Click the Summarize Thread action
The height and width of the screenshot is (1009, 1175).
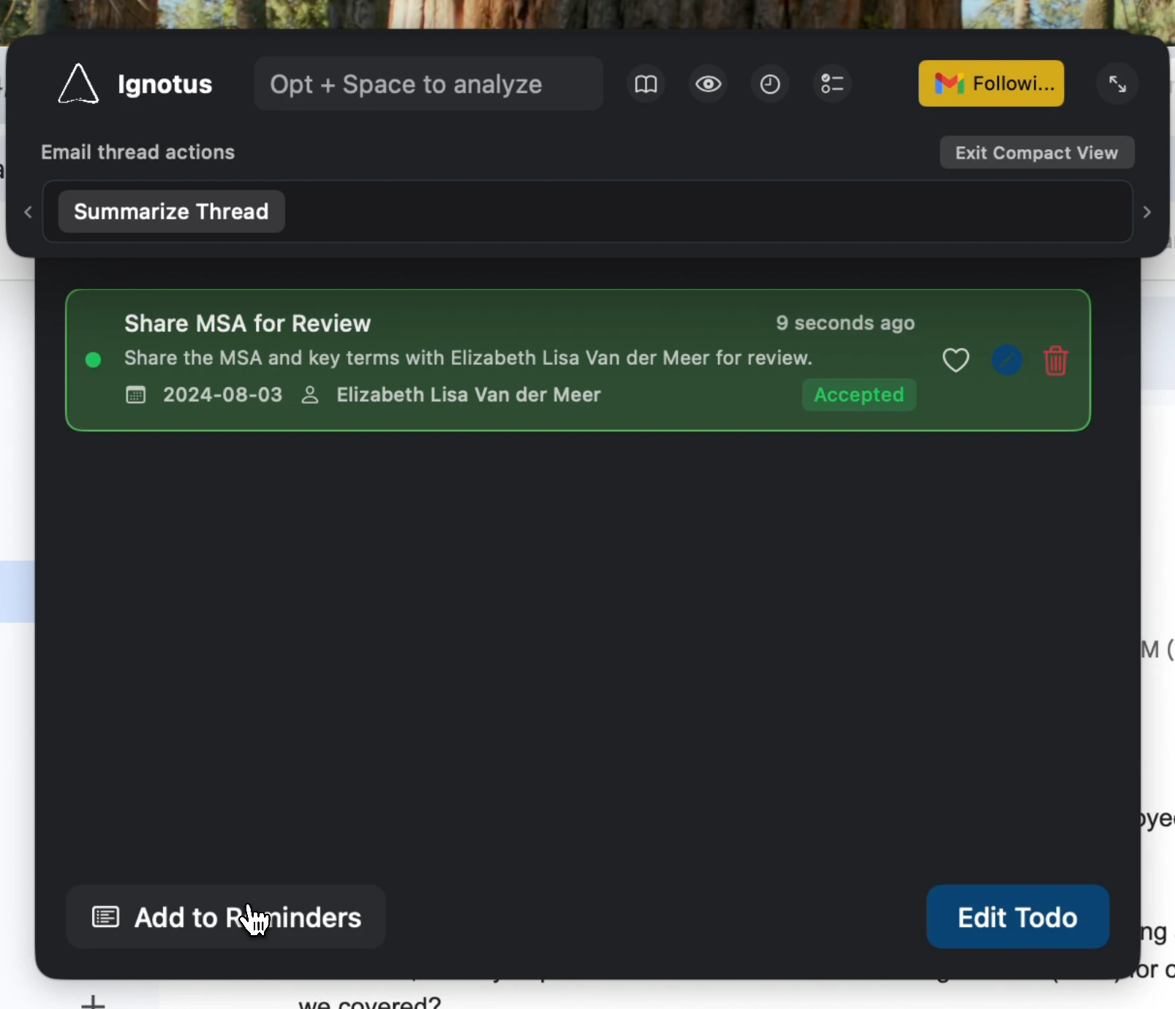(171, 211)
